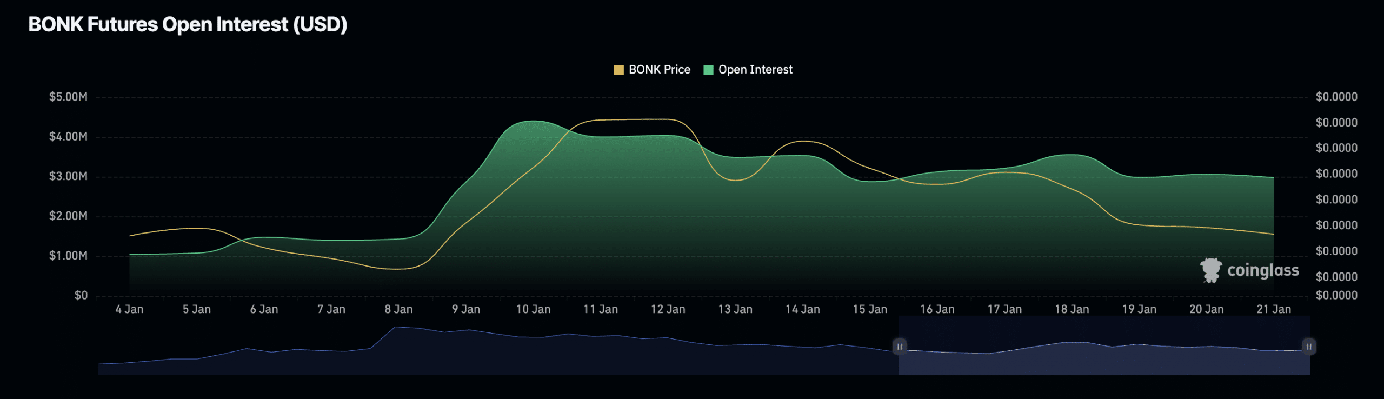Click the 19 Jan date label
Image resolution: width=1384 pixels, height=399 pixels.
coord(1139,309)
